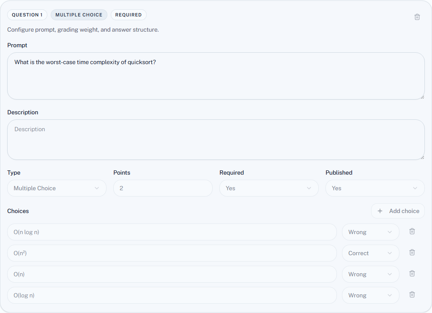Viewport: 432px width, 313px height.
Task: Click the Description field label
Action: (x=22, y=112)
